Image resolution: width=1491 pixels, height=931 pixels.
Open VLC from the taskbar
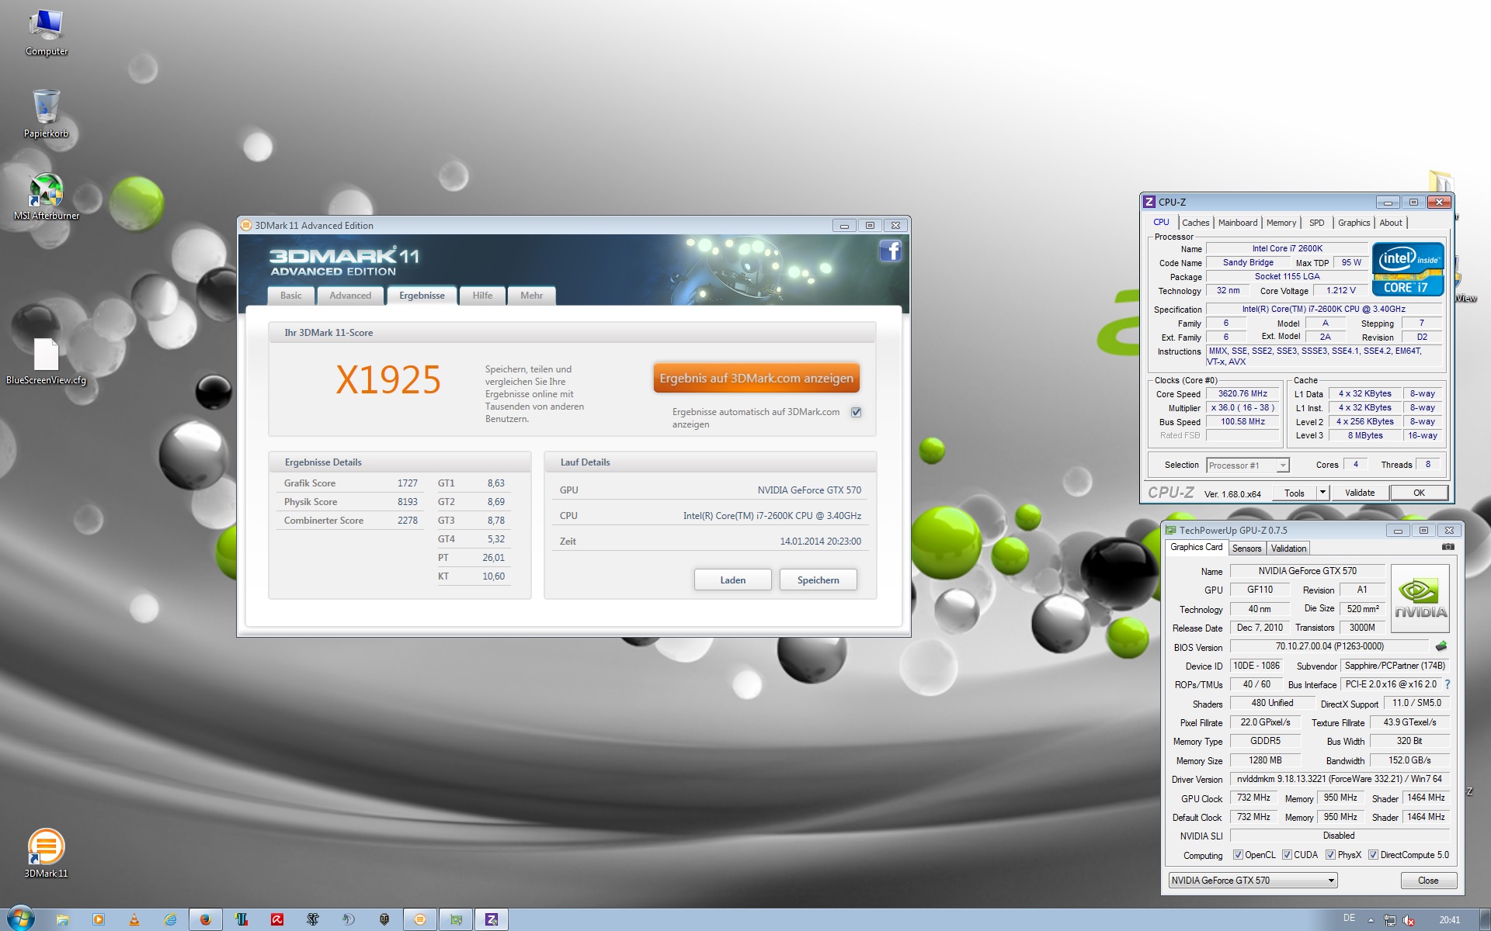(134, 919)
